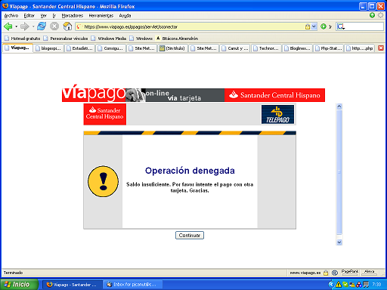Go to the Home page
Viewport: 387px width, 290px height.
[x=67, y=26]
